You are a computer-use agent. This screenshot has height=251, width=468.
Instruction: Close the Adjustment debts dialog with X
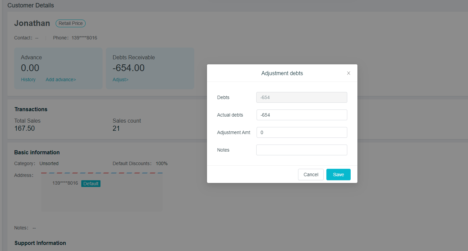(x=349, y=73)
